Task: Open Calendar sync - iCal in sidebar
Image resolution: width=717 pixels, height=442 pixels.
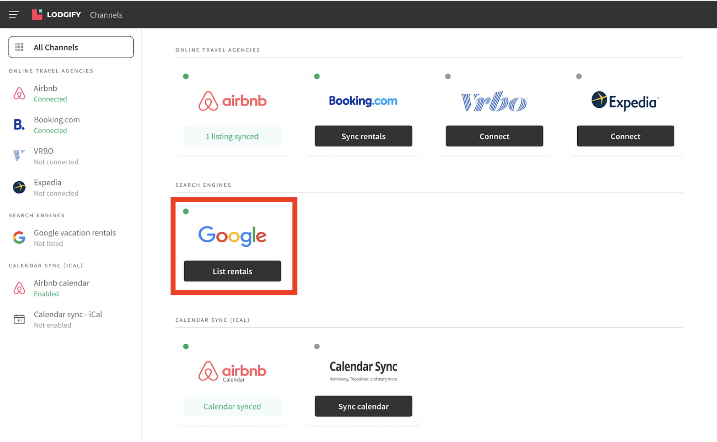Action: coord(71,319)
